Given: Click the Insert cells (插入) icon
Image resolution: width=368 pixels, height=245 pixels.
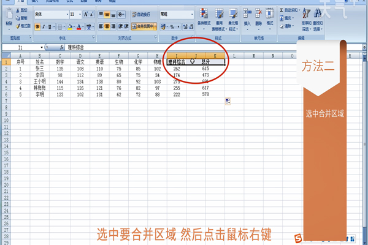Looking at the screenshot, I should pyautogui.click(x=247, y=13).
